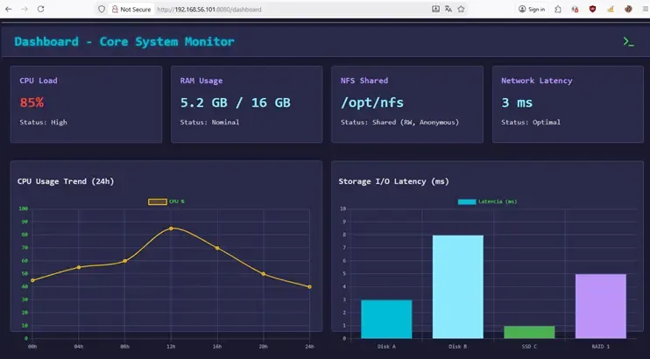
Task: Click the Disk B latency bar
Action: click(457, 287)
